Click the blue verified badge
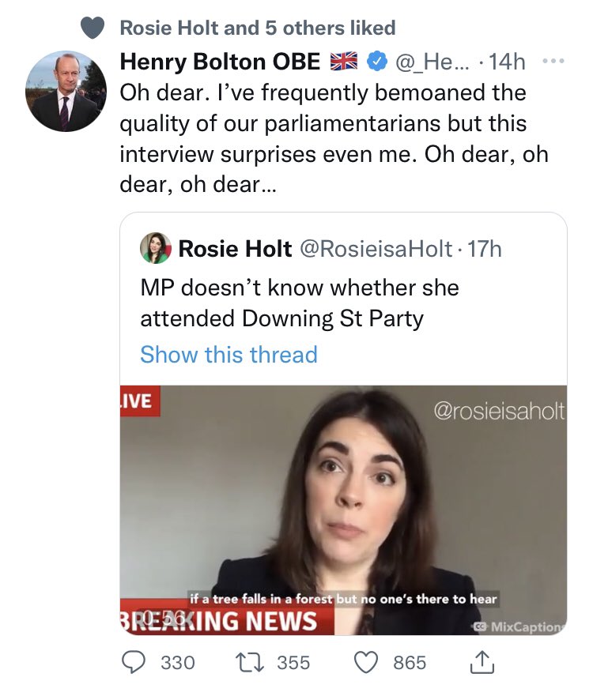Image resolution: width=593 pixels, height=696 pixels. click(x=379, y=61)
